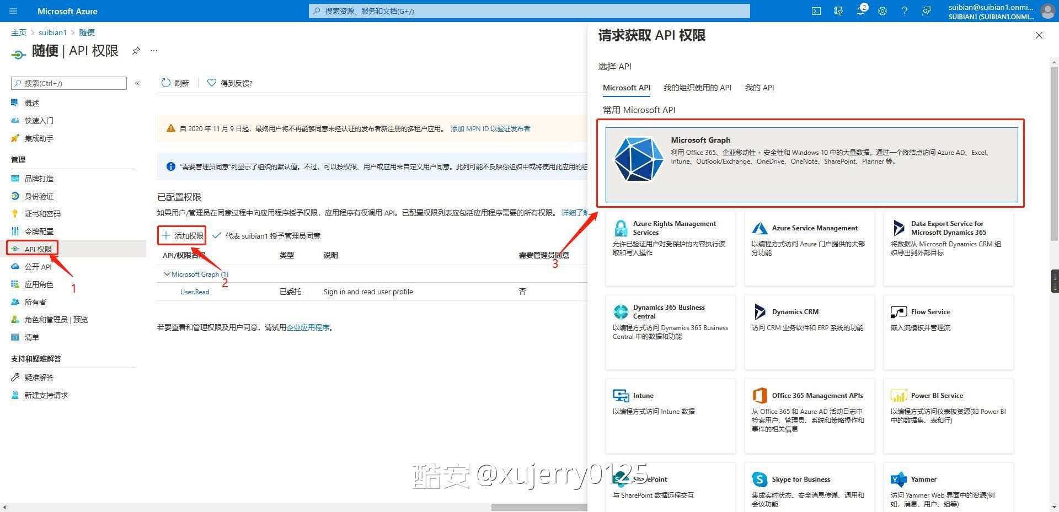Screen dimensions: 1059x512
Task: Collapse the Microsoft Graph (1) permission group
Action: pos(167,274)
